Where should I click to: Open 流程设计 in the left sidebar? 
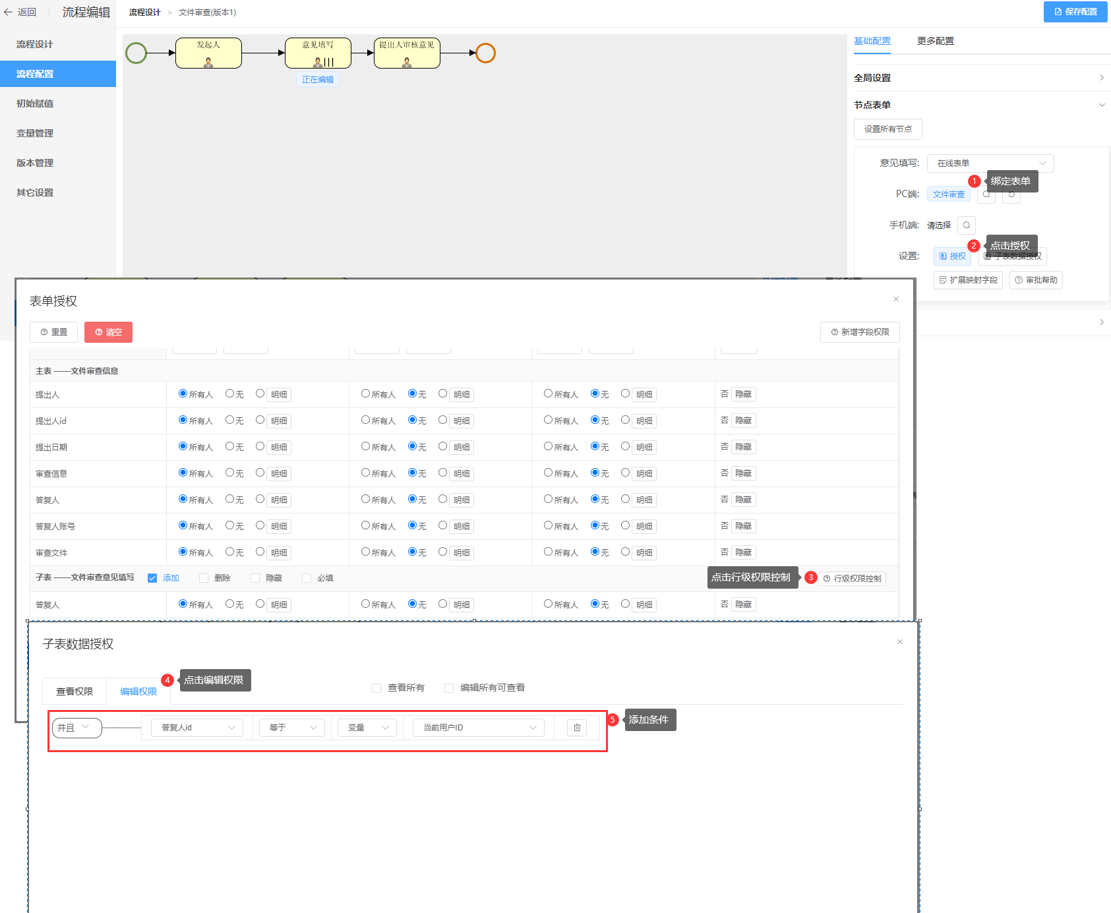tap(58, 44)
